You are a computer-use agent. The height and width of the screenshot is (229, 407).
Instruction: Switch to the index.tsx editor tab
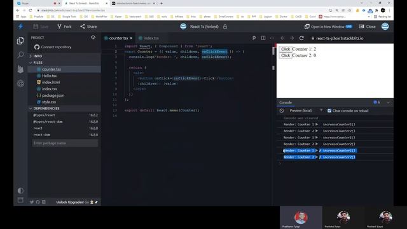click(149, 38)
